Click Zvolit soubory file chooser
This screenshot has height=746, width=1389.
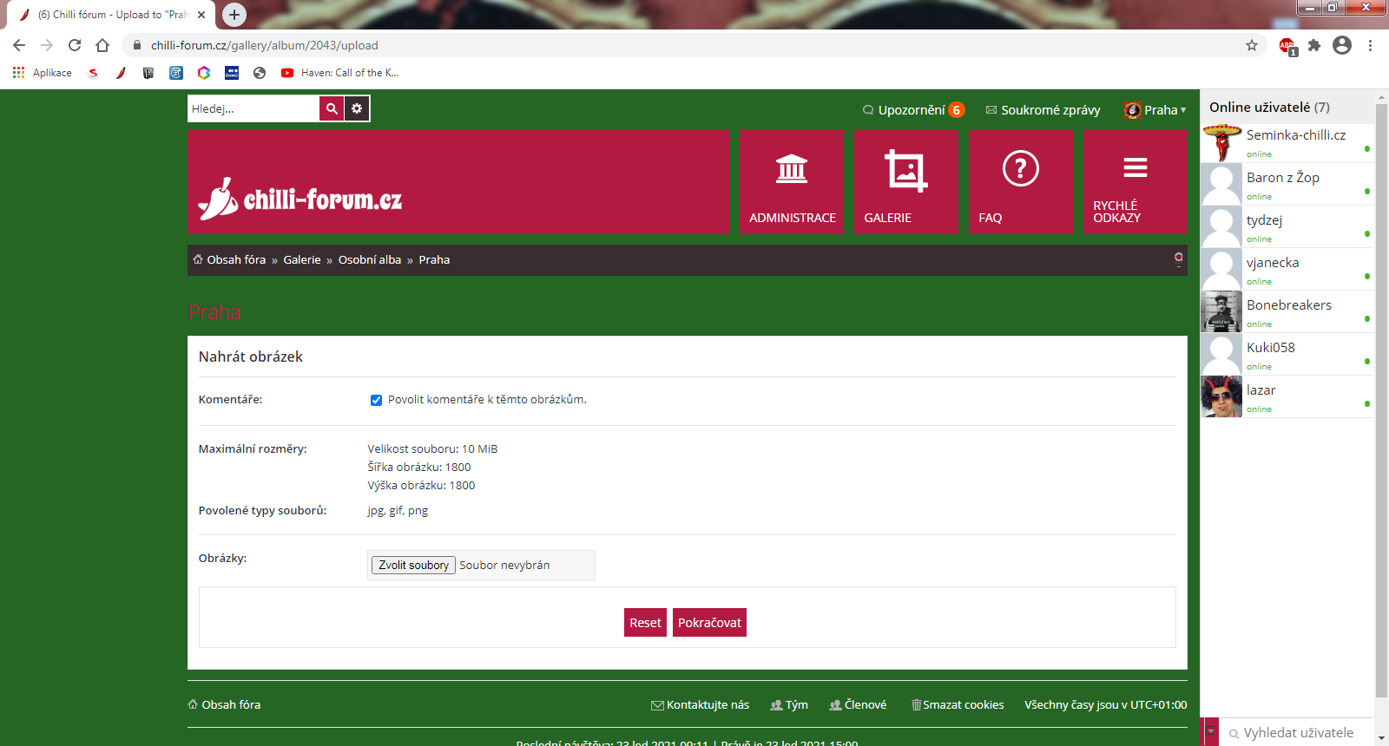point(413,565)
